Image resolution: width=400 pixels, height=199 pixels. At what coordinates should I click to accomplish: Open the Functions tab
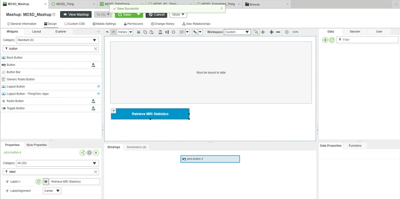[355, 146]
